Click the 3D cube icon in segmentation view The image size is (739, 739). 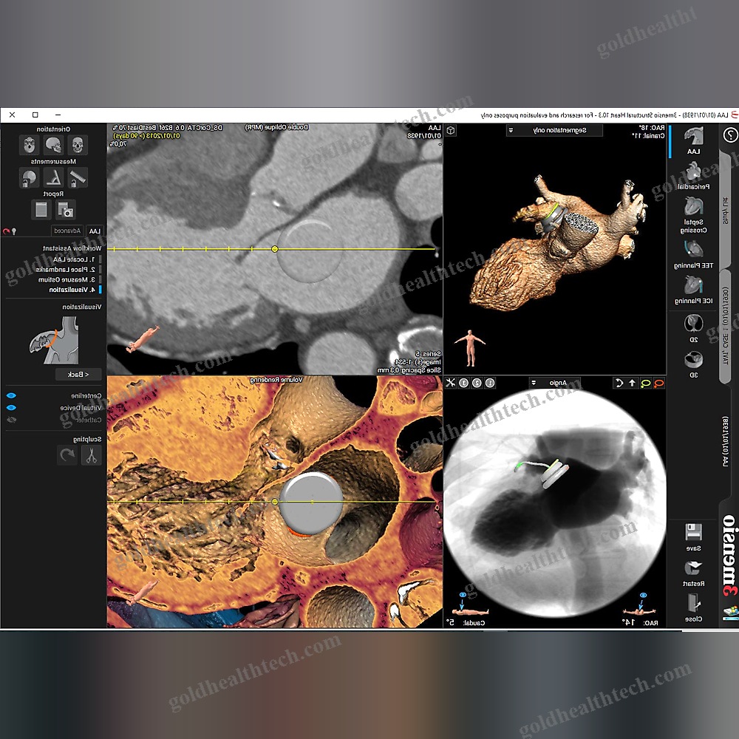pos(451,130)
